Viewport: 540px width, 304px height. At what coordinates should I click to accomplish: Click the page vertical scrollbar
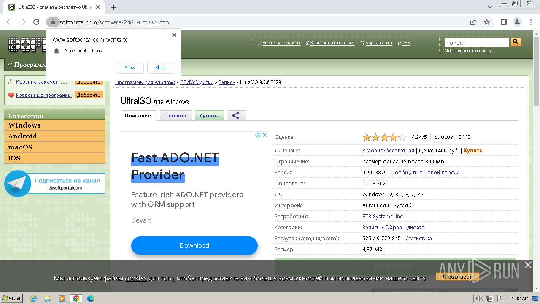pyautogui.click(x=537, y=160)
